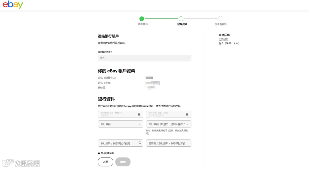
Task: Open the 分行名稱 branch name dropdown
Action: [169, 124]
